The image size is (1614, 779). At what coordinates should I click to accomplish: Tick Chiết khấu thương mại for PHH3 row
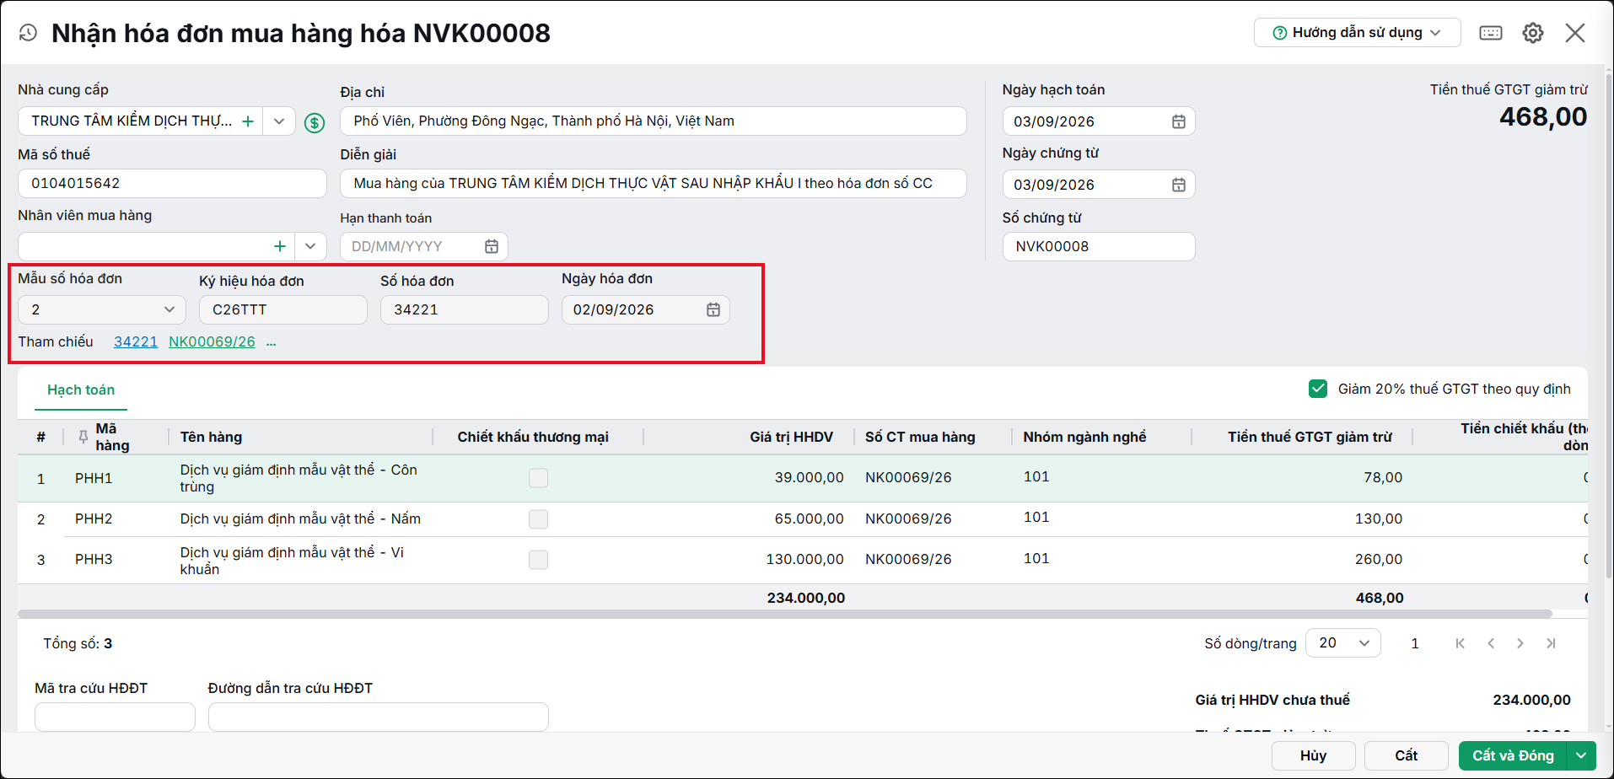538,560
